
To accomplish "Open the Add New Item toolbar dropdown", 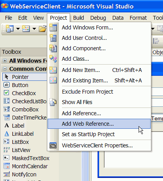I will (x=34, y=29).
